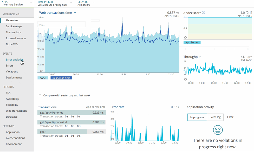Screen dimensions: 254x152
Task: Open Service maps from the sidebar
Action: [x=14, y=26]
